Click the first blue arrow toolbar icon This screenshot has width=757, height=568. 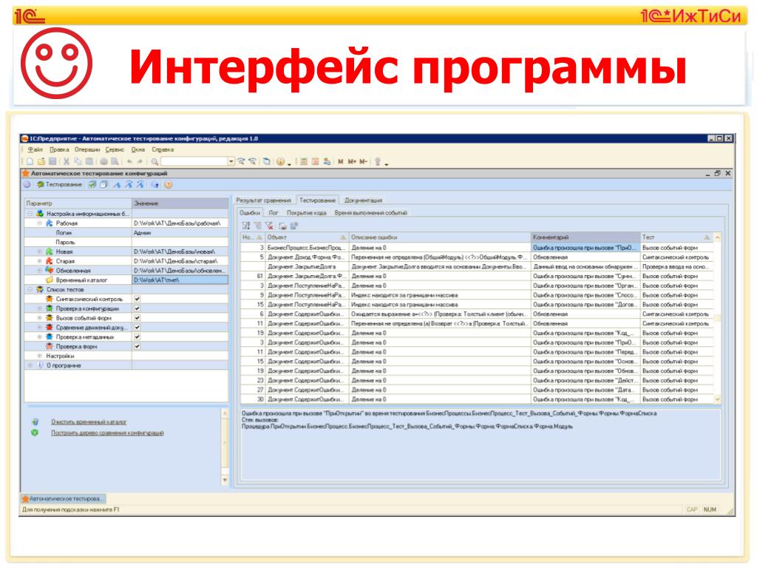point(117,184)
